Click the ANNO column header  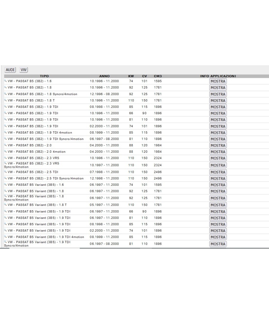[x=104, y=76]
